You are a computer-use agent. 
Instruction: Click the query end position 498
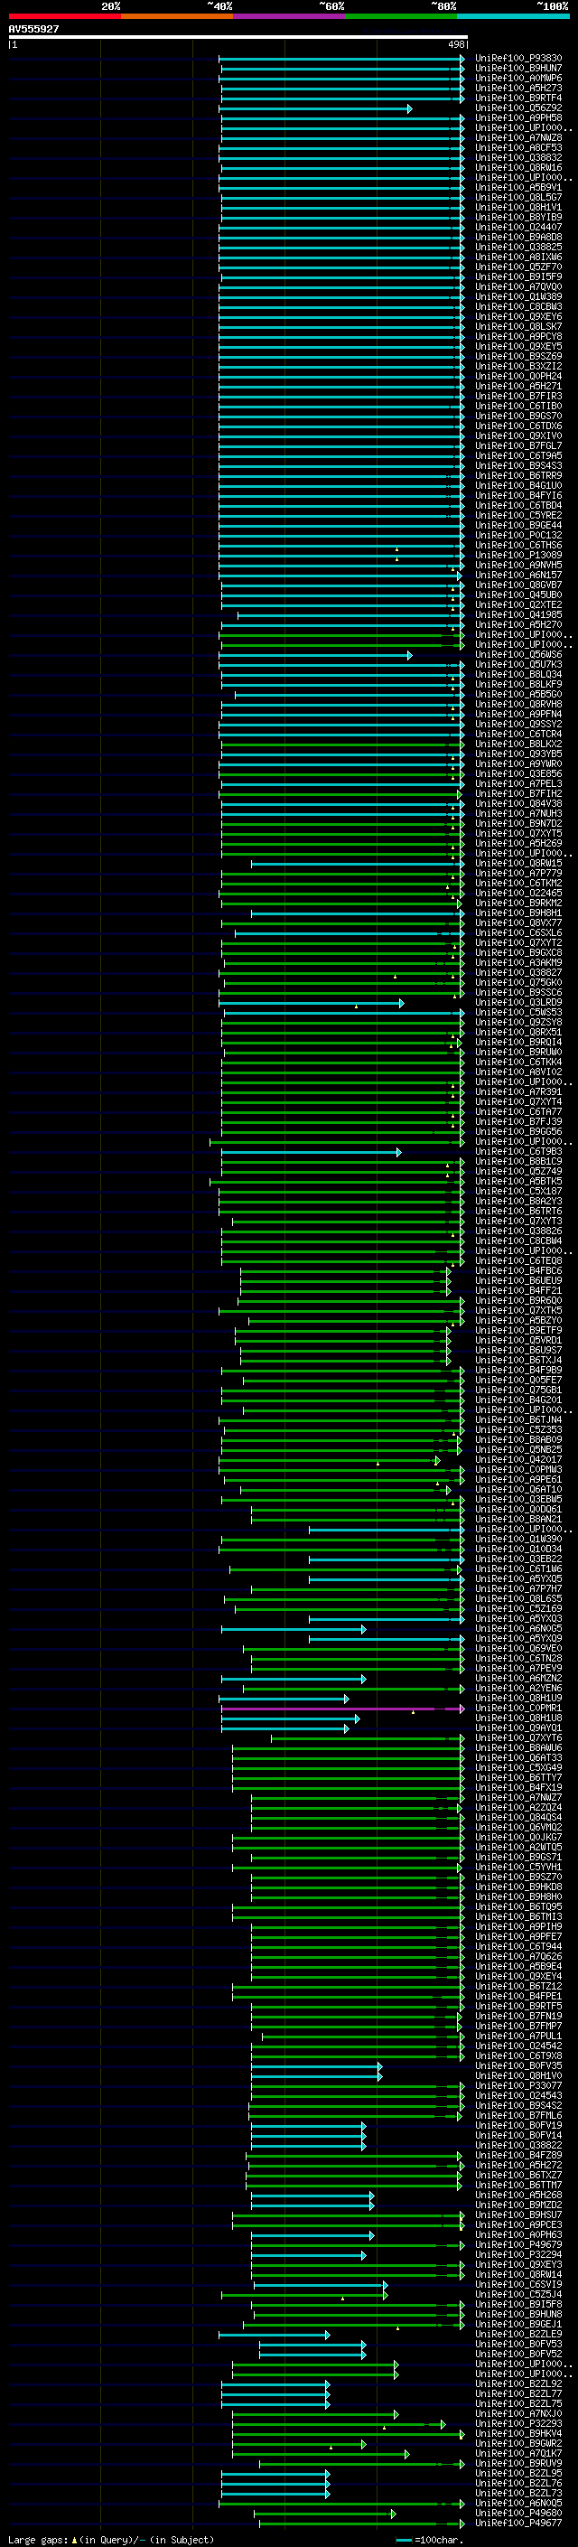(x=455, y=44)
